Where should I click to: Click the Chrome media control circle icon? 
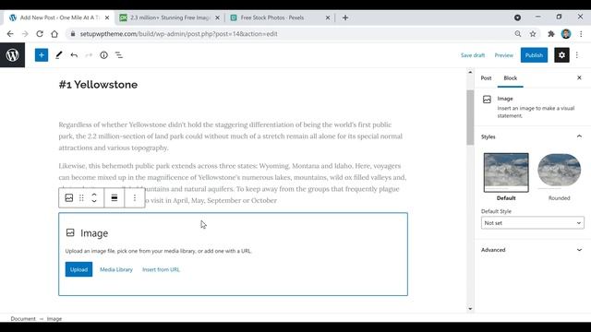pos(517,18)
